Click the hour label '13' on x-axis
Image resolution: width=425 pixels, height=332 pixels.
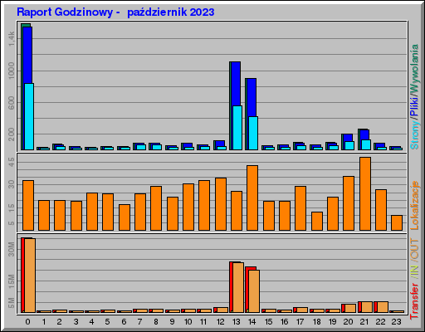tap(236, 322)
